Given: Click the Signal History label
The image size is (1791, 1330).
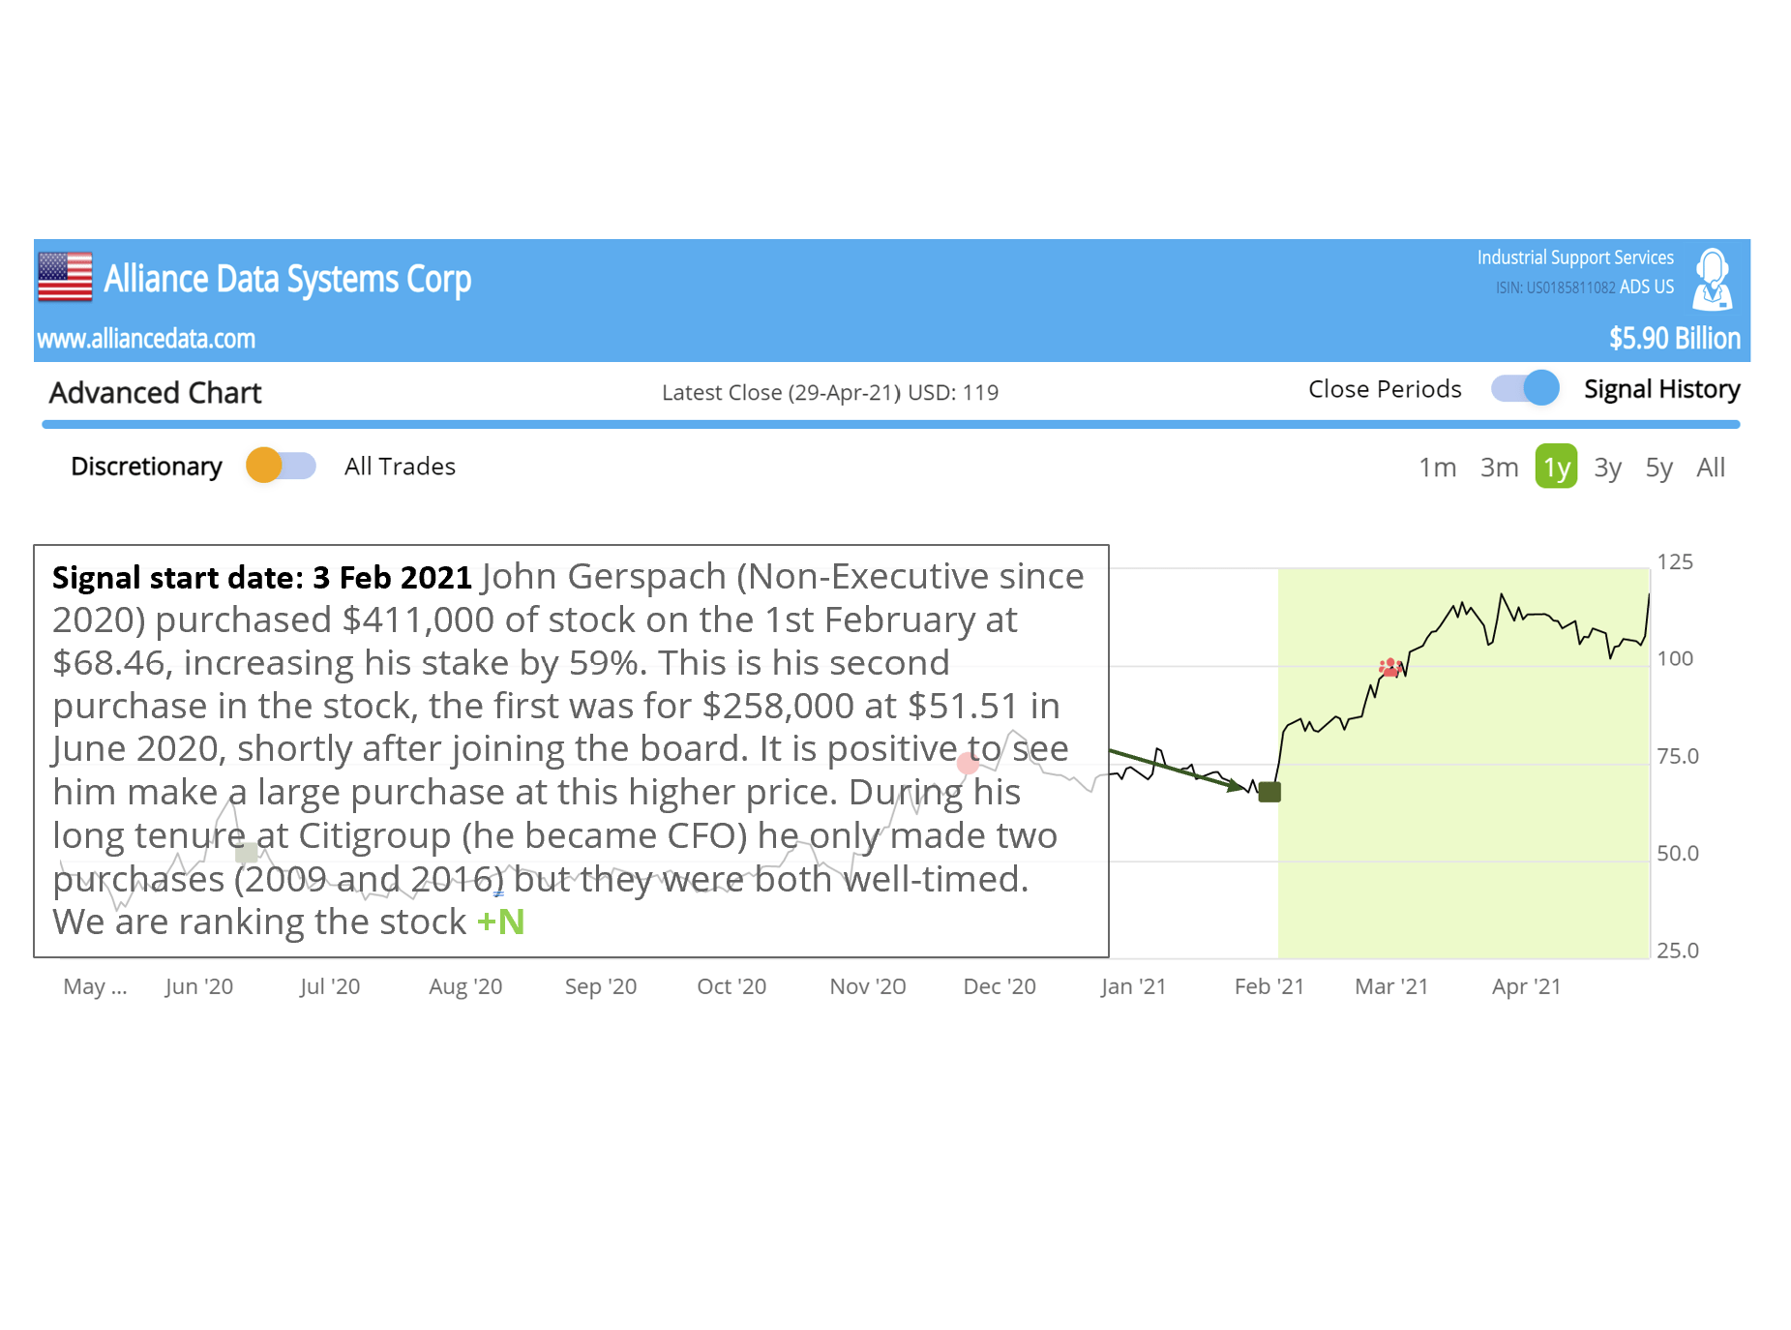Looking at the screenshot, I should point(1661,389).
